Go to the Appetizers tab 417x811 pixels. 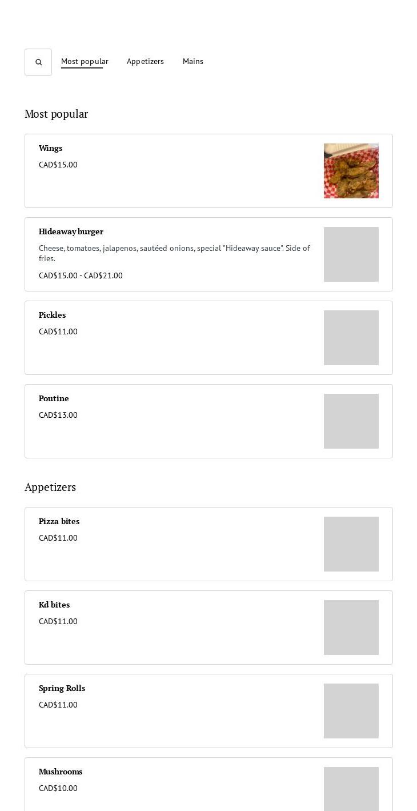[x=145, y=61]
